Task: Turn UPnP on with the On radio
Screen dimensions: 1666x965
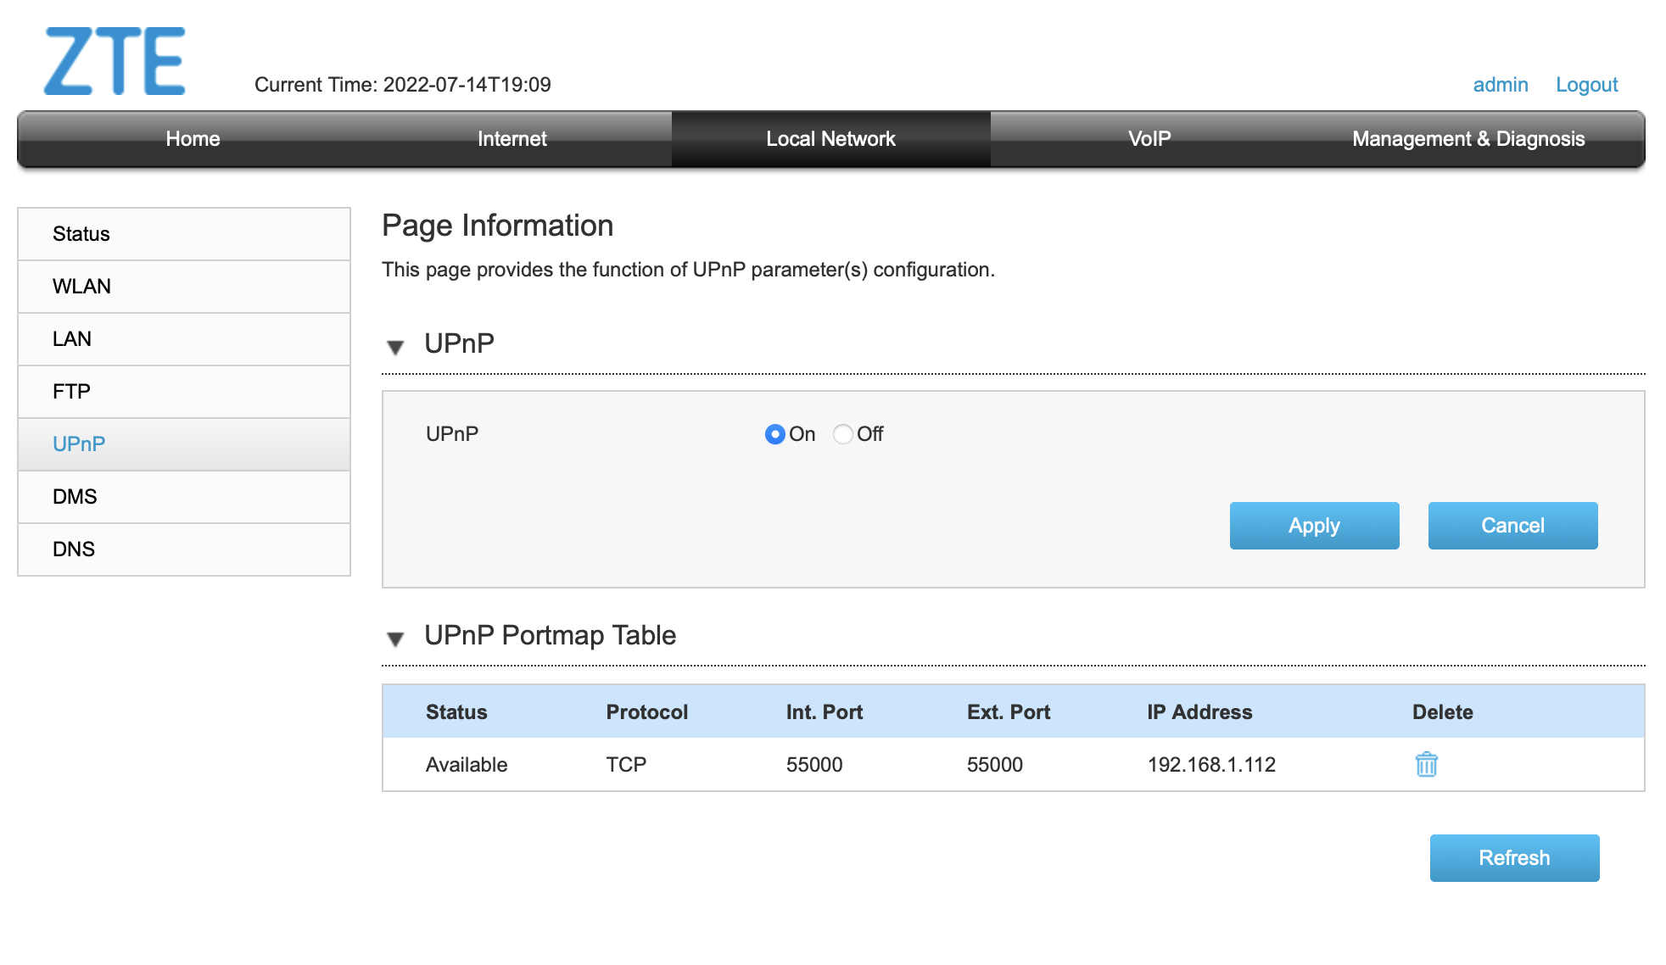Action: (774, 434)
